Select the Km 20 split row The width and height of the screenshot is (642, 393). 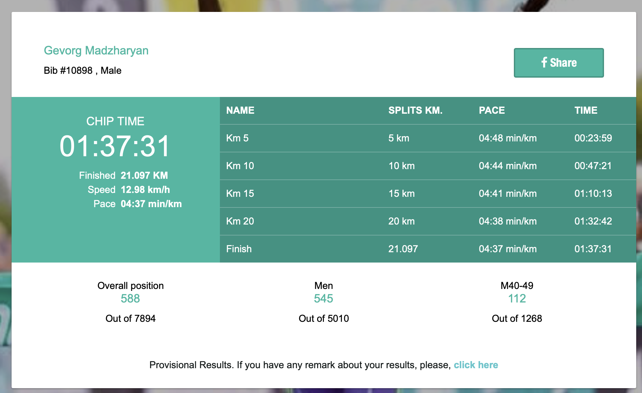pyautogui.click(x=428, y=221)
